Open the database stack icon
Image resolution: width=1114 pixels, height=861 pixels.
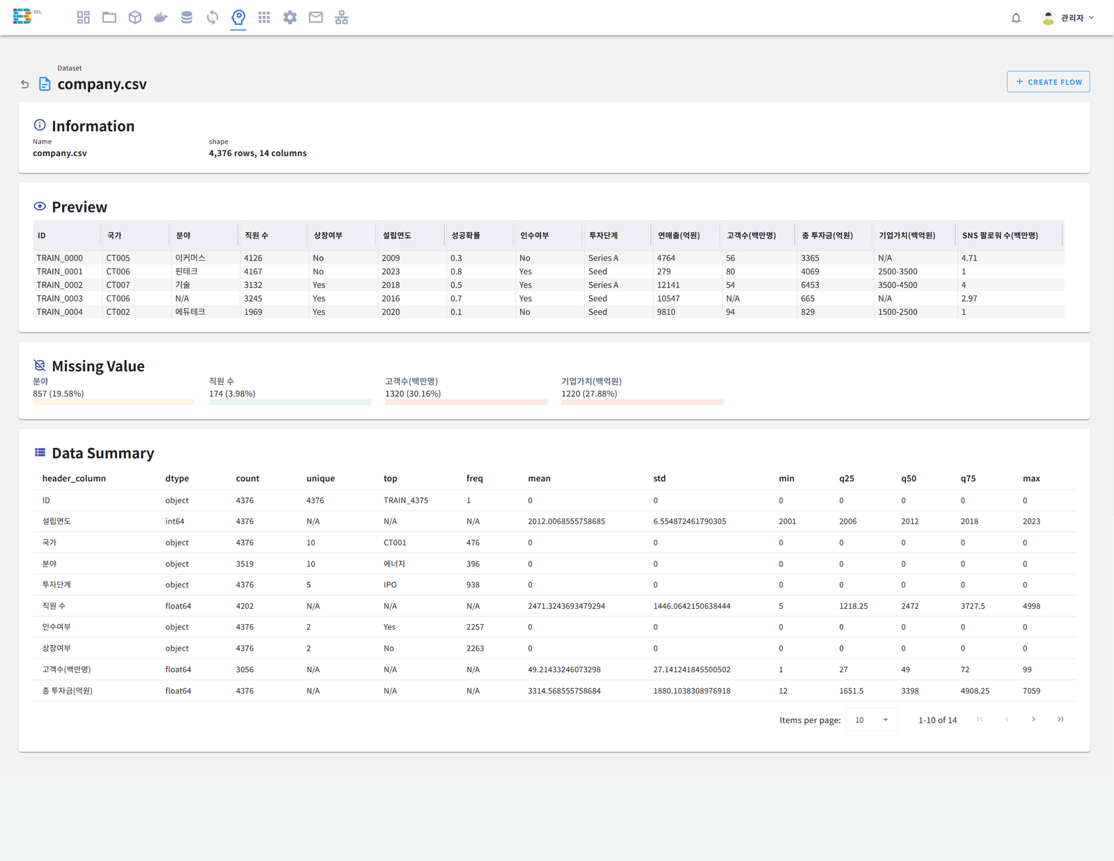pos(187,17)
